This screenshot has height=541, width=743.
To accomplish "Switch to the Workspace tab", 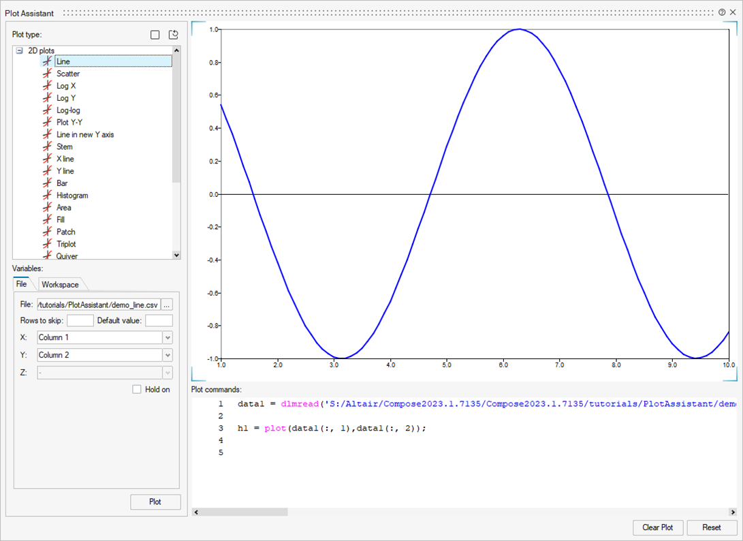I will click(x=60, y=285).
